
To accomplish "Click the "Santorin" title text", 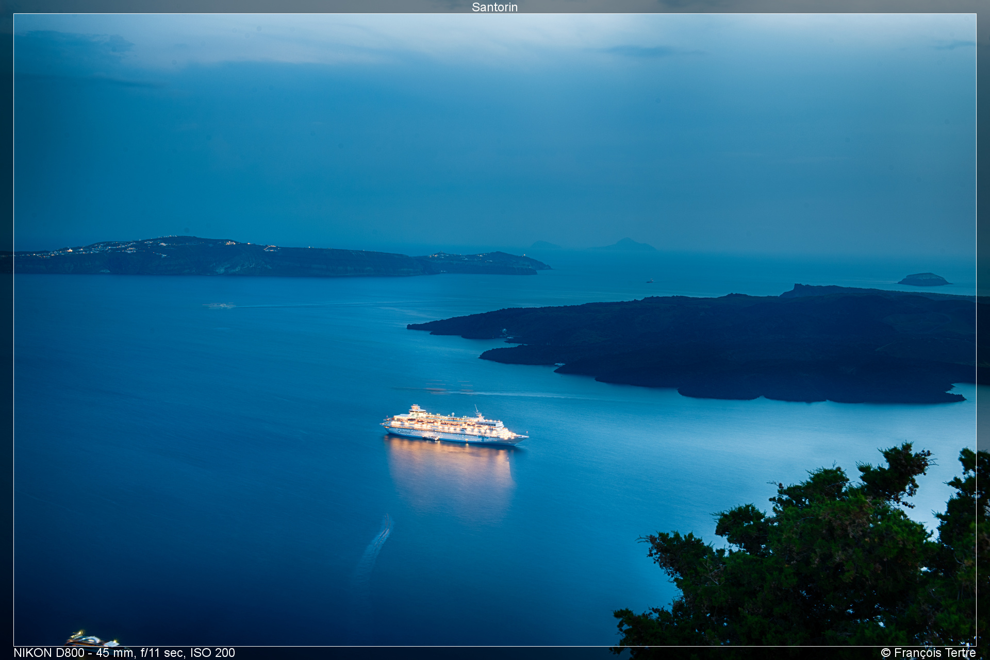I will pos(494,7).
